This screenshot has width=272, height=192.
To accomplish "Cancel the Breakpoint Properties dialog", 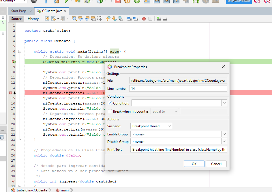I will pos(216,164).
